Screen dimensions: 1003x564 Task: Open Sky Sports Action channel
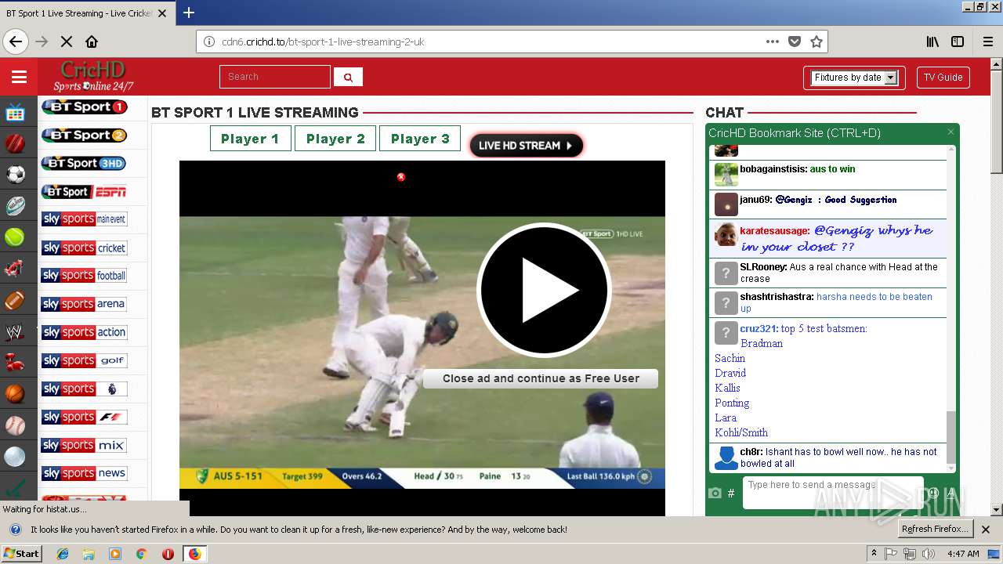coord(84,332)
